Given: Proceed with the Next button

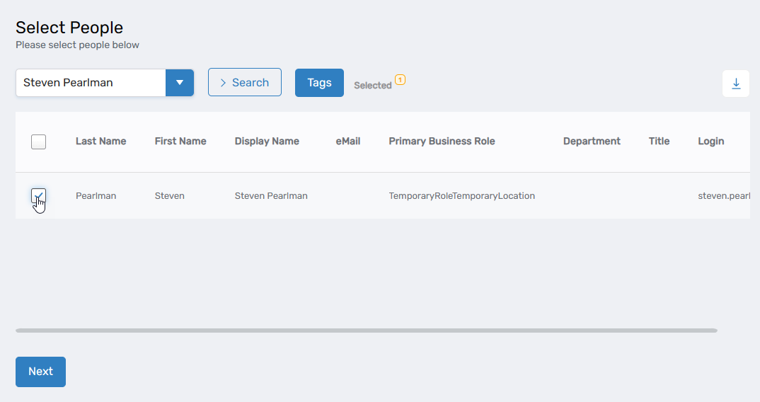Looking at the screenshot, I should tap(40, 372).
